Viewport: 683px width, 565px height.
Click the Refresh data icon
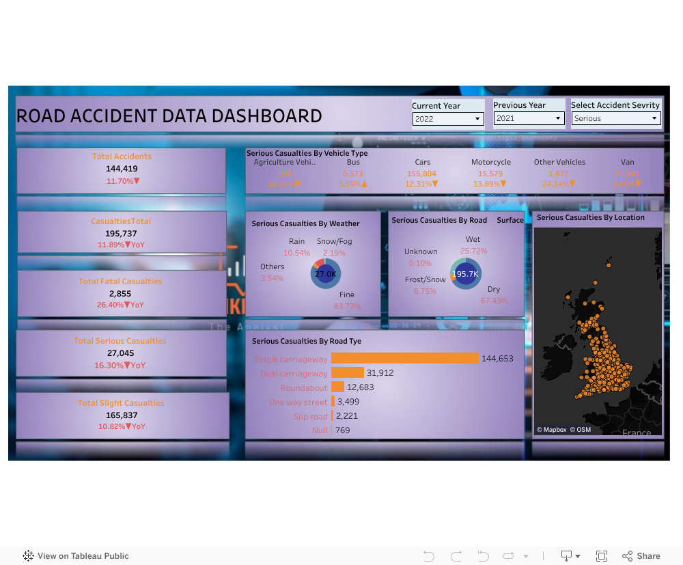coord(510,556)
